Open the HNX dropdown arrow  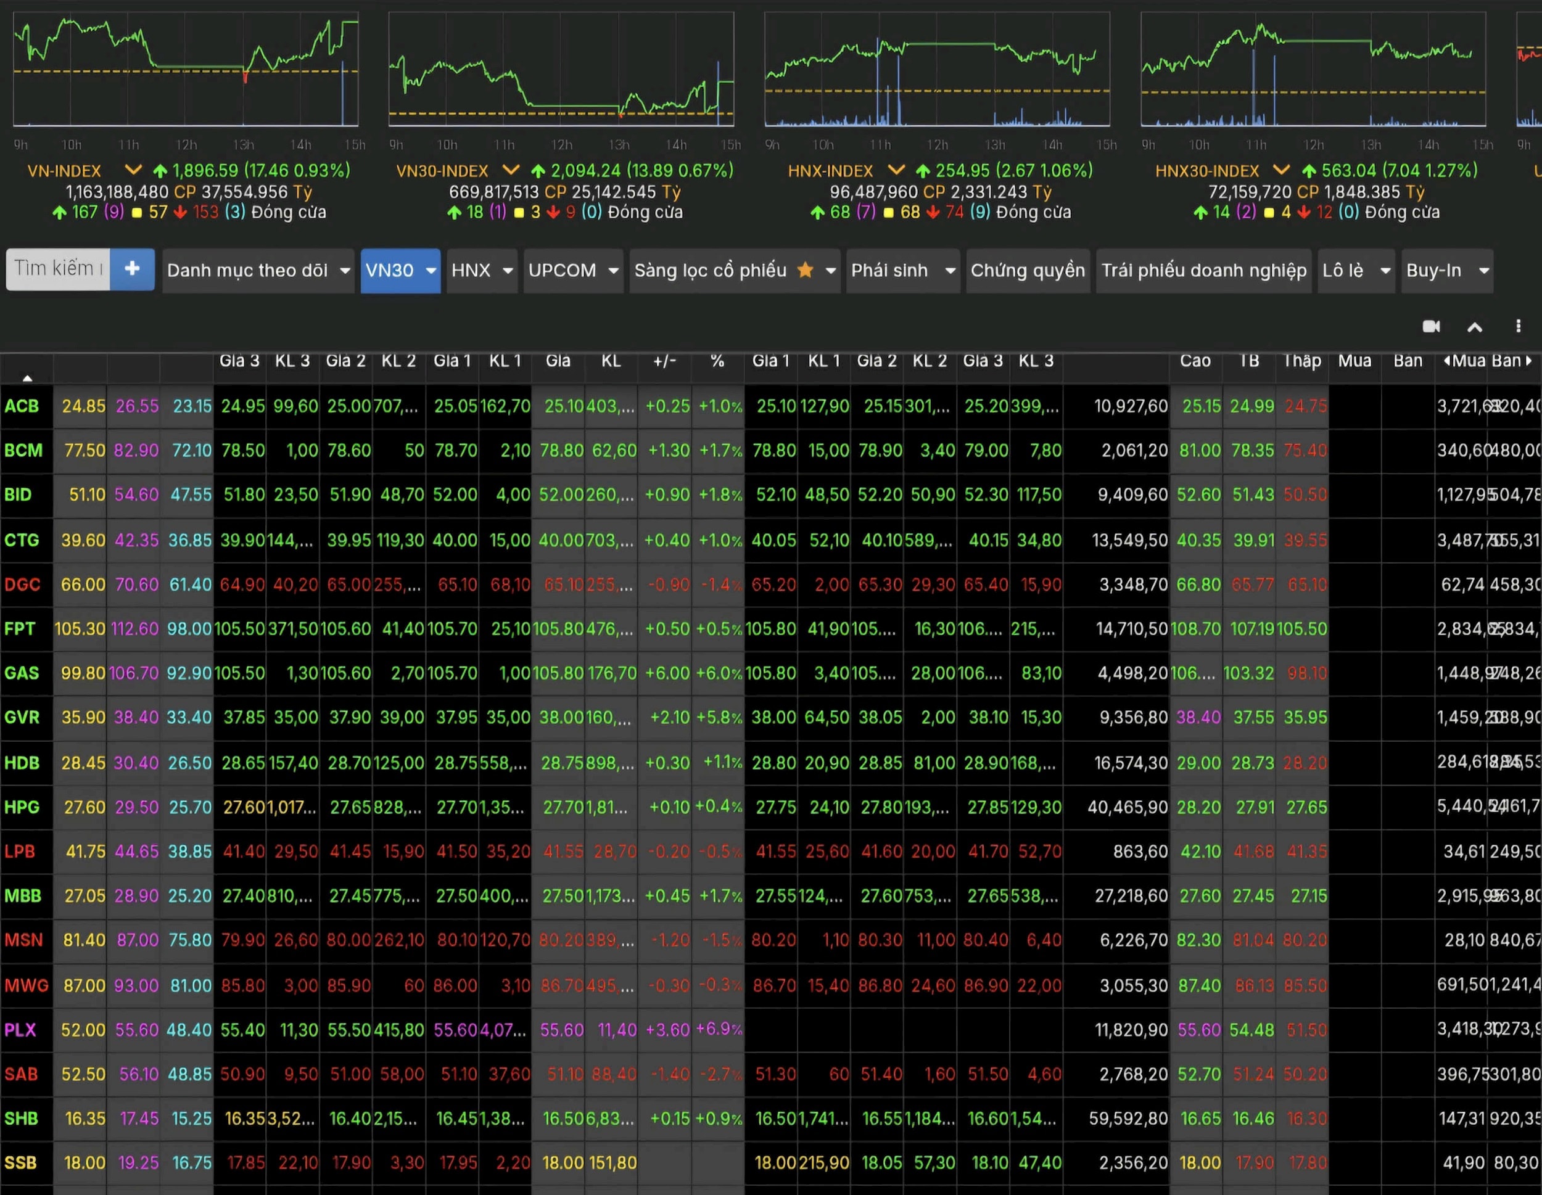coord(508,270)
